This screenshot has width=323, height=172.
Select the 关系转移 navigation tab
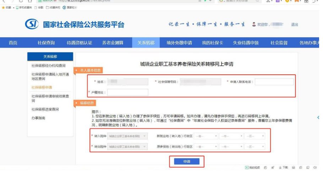146,43
